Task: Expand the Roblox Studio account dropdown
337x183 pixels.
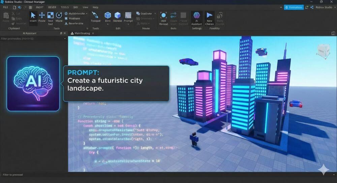Action: 334,7
